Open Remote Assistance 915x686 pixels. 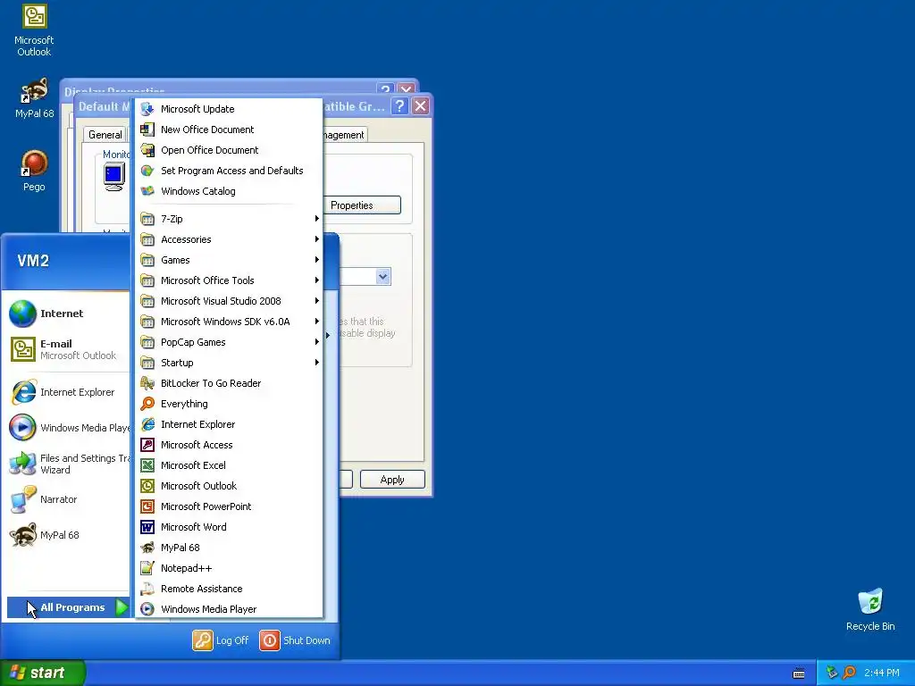point(229,589)
